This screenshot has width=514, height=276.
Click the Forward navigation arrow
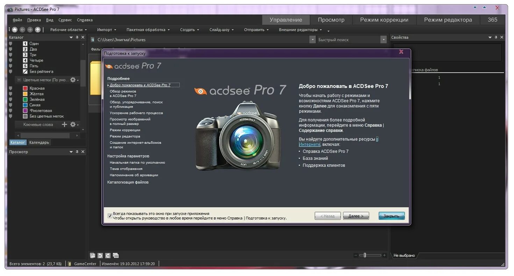coord(30,30)
